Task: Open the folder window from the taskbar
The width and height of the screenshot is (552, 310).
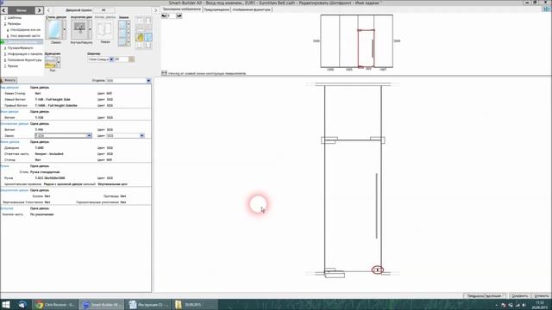Action: [x=194, y=304]
